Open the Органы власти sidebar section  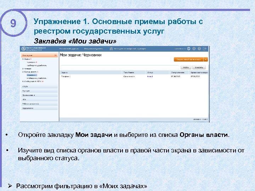tap(39, 95)
